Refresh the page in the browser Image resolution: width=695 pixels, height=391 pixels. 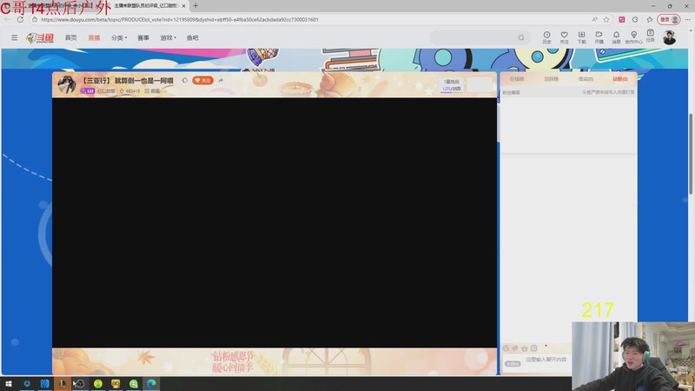[x=20, y=19]
